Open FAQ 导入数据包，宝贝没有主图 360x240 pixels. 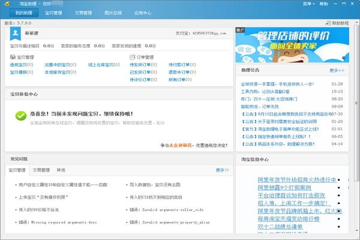click(155, 185)
